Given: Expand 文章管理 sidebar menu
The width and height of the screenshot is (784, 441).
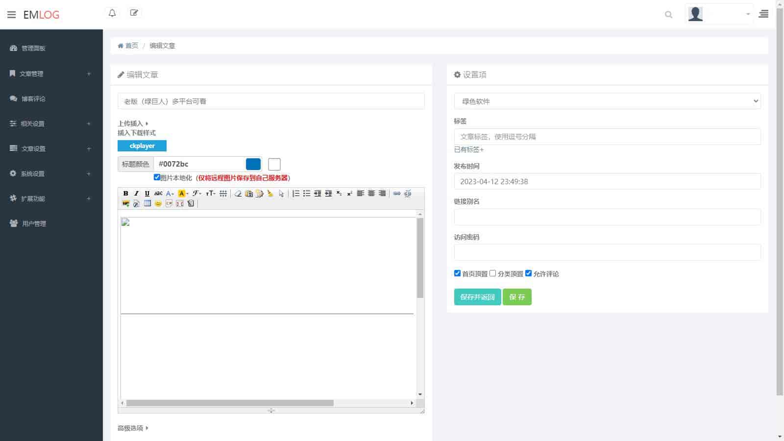Looking at the screenshot, I should (51, 73).
